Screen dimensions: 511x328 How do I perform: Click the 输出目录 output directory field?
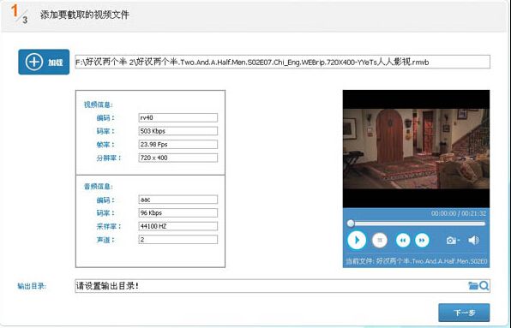pyautogui.click(x=282, y=286)
